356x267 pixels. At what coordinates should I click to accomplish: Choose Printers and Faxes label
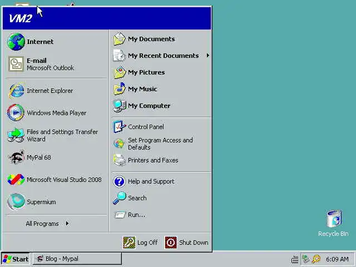(153, 160)
